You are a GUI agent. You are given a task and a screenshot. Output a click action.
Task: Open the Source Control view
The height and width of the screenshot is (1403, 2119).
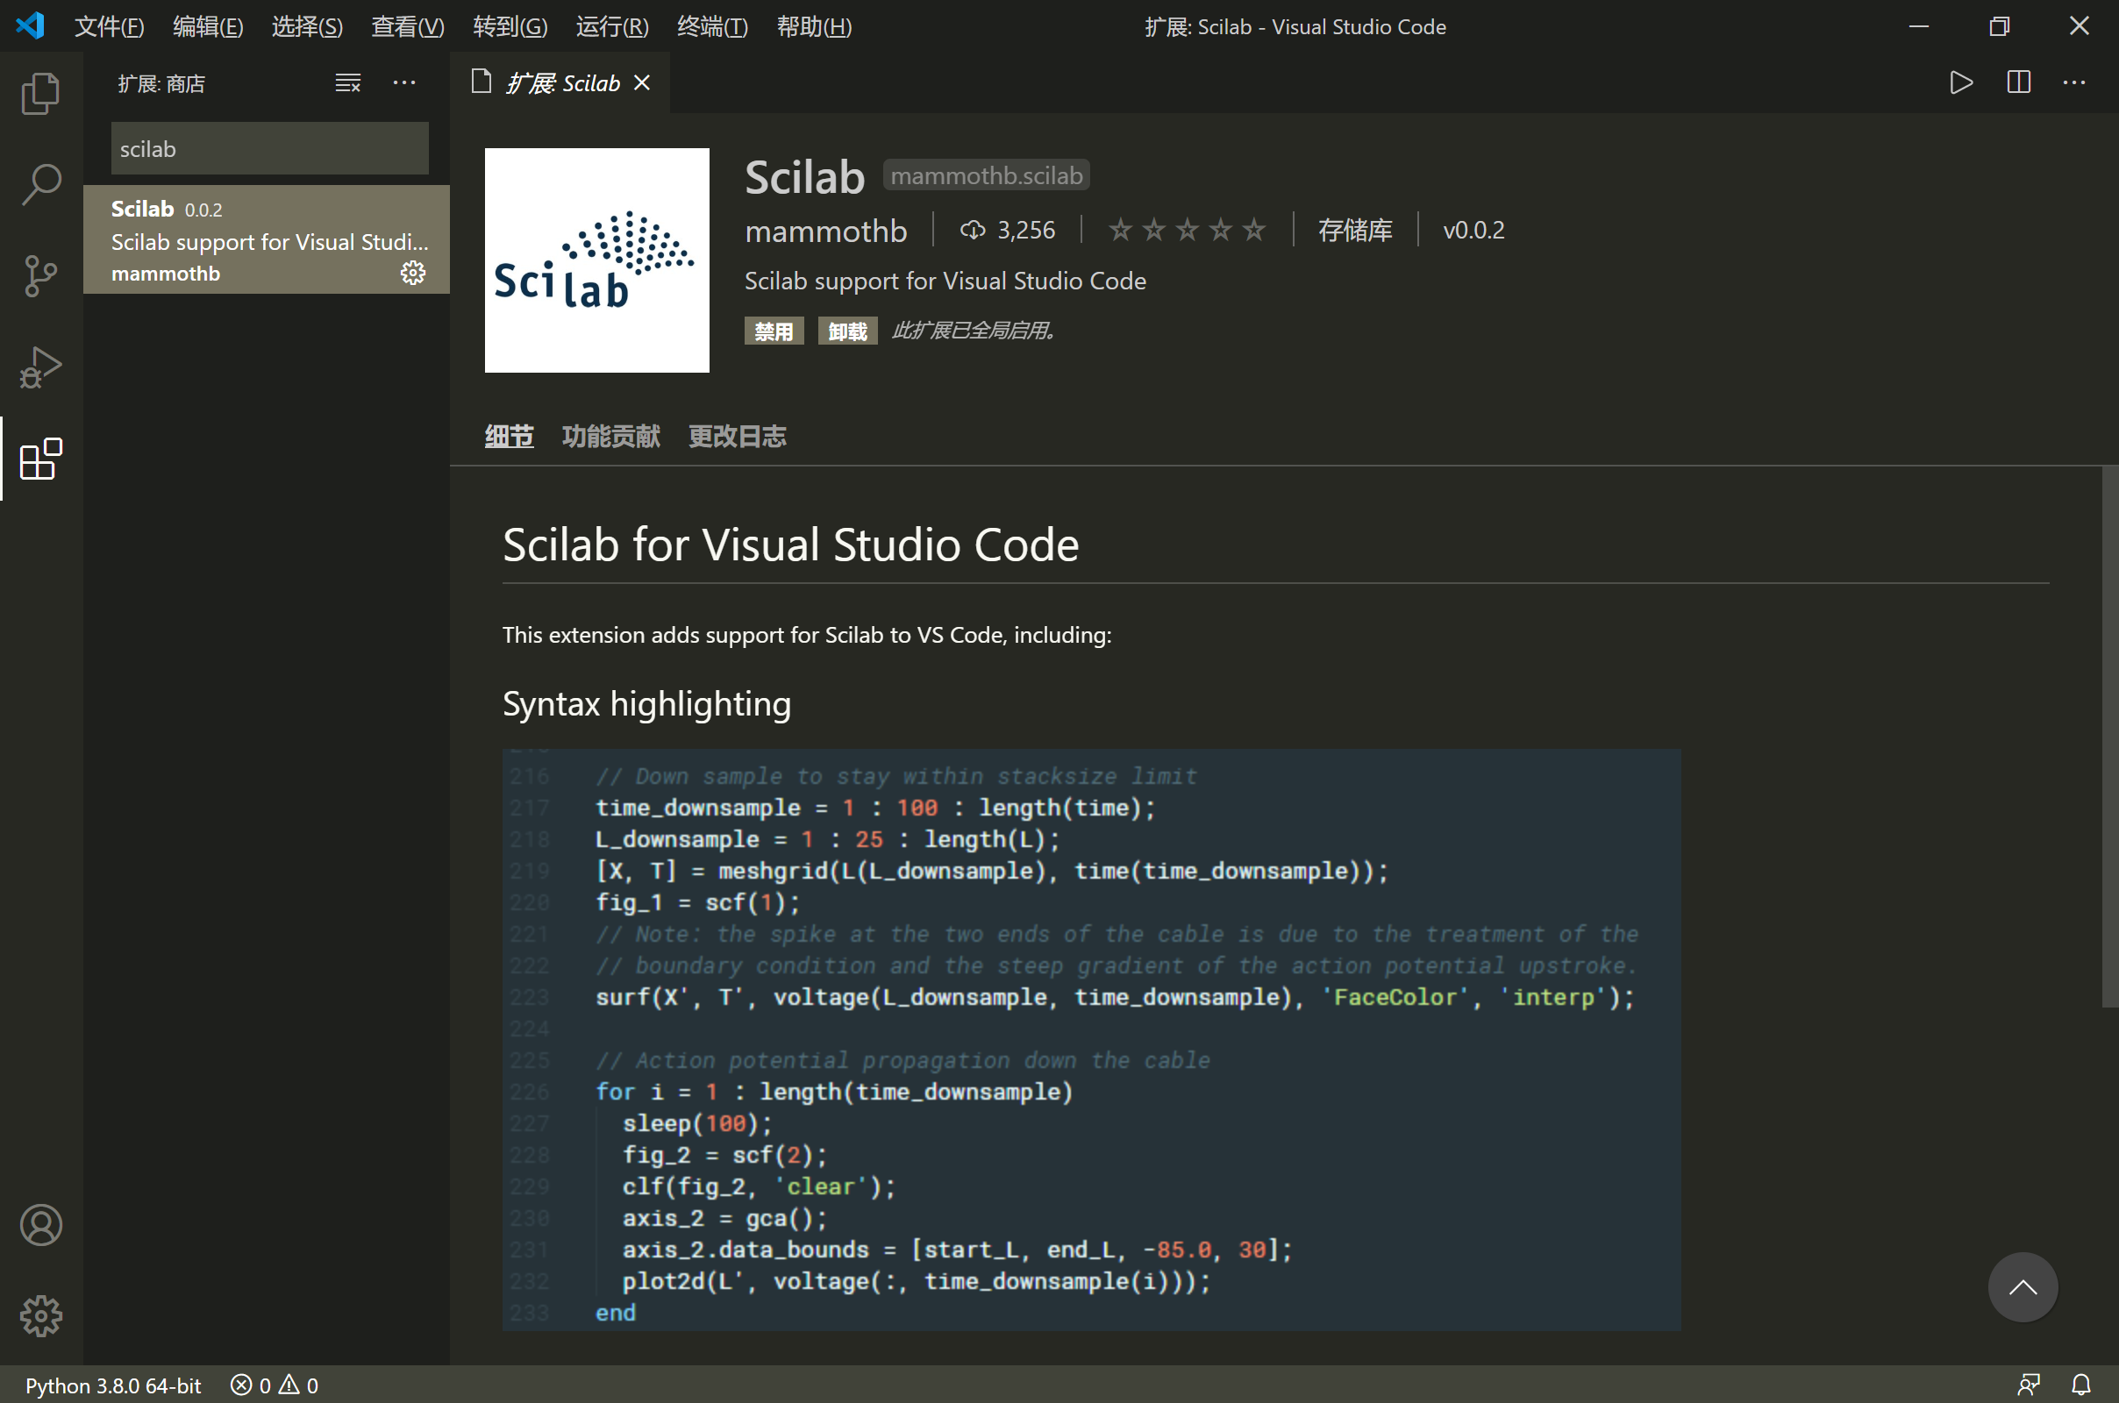[x=40, y=275]
